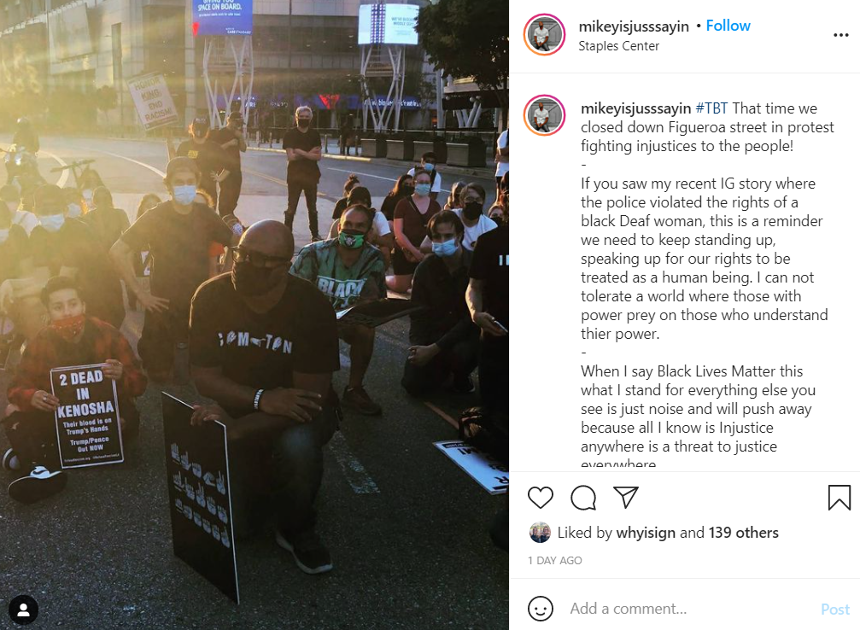
Task: Open the Staples Center location link
Action: pos(618,46)
